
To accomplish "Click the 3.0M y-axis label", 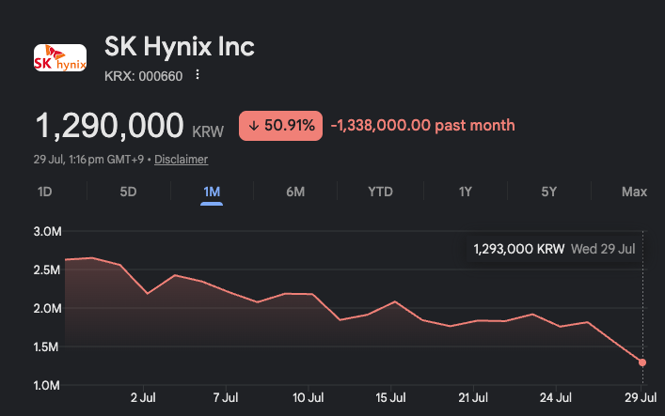I will point(47,232).
